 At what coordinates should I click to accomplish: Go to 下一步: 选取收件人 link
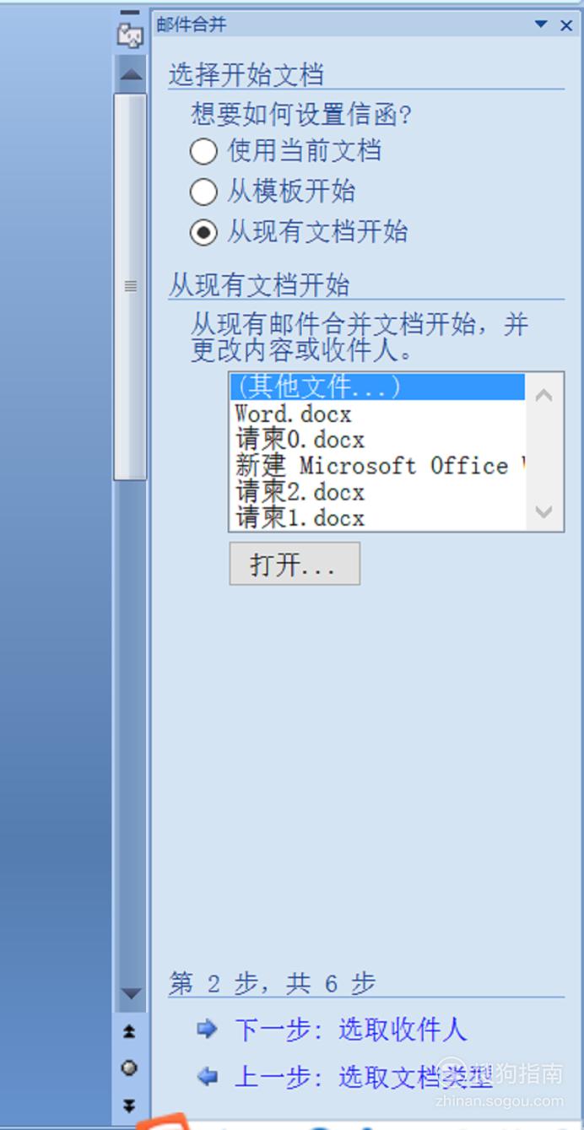click(x=350, y=1030)
